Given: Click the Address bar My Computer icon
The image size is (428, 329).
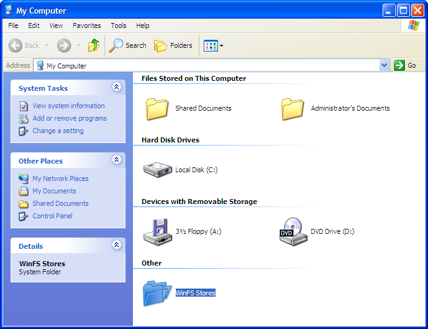Looking at the screenshot, I should click(x=40, y=65).
